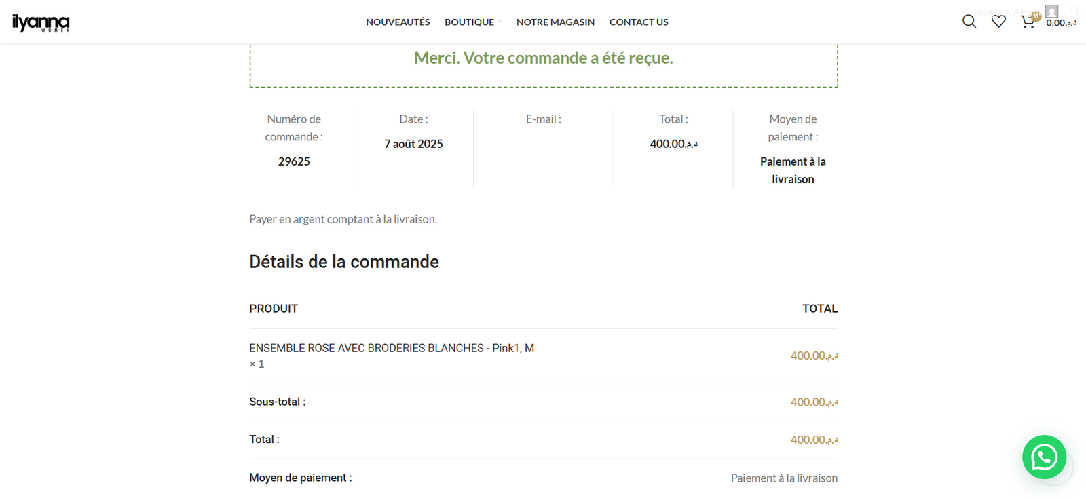The image size is (1086, 498).
Task: Click the Détails de la commande heading
Action: [344, 262]
